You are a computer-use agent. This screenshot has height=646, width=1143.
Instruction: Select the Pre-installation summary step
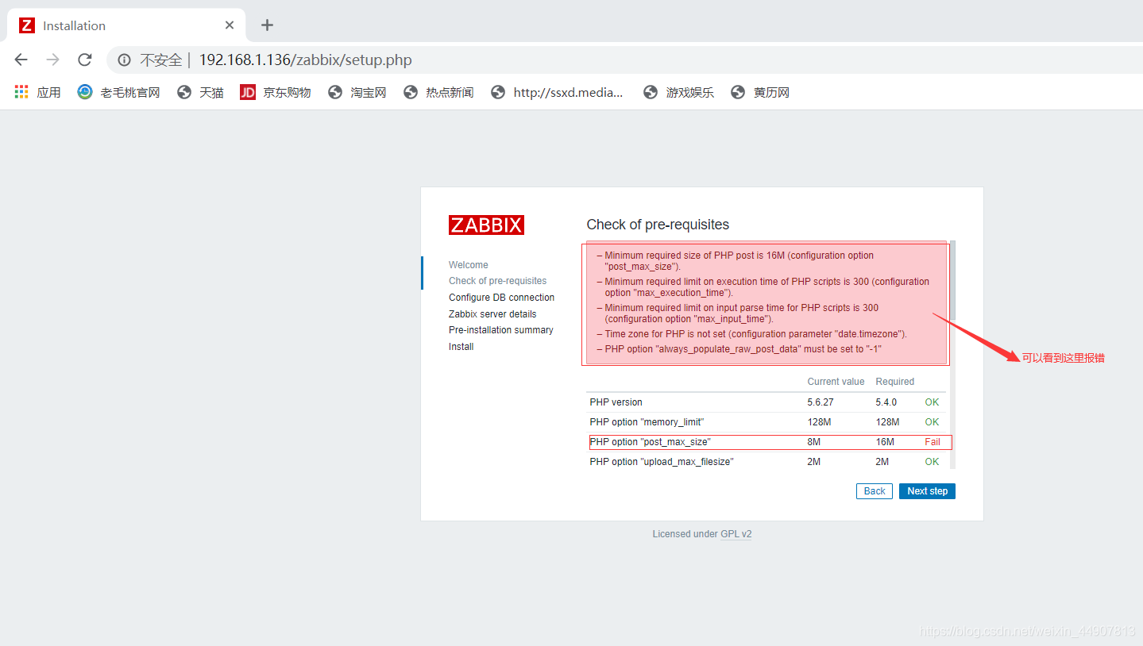click(500, 330)
